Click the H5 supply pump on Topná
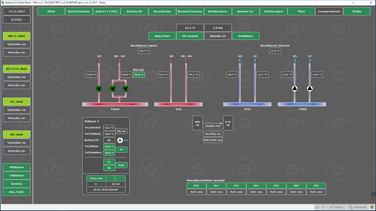376x211 pixels. coord(99,88)
